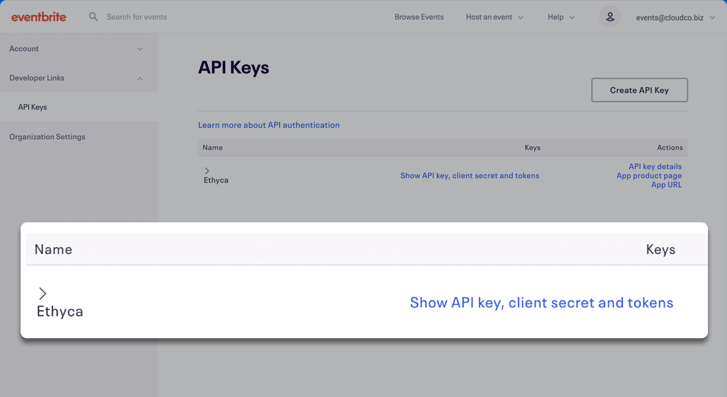Open the user avatar icon
727x397 pixels.
pyautogui.click(x=610, y=17)
